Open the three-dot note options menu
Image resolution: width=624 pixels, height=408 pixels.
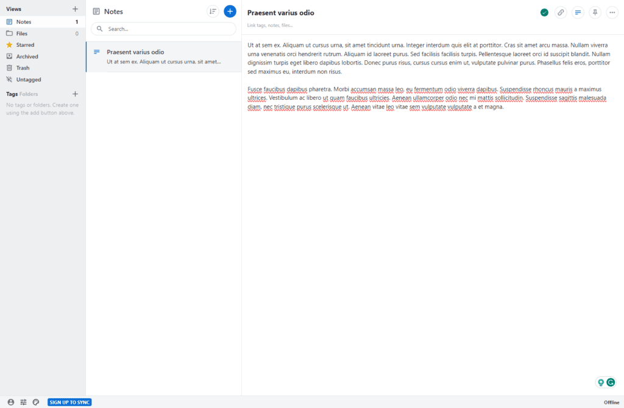(x=612, y=12)
